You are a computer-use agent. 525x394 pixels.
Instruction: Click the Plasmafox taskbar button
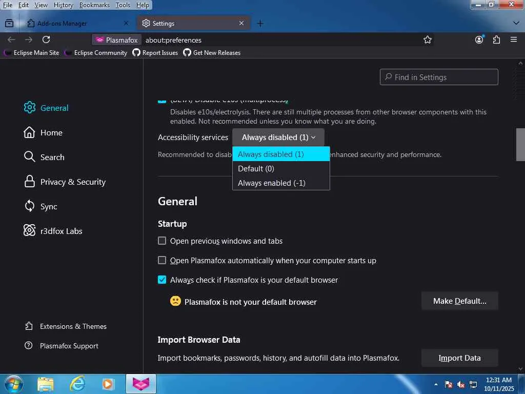[141, 384]
